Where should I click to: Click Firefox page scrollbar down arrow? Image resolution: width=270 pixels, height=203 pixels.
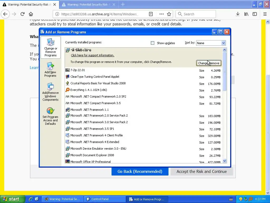coord(268,193)
